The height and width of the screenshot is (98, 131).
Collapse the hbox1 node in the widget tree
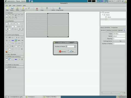(103, 15)
